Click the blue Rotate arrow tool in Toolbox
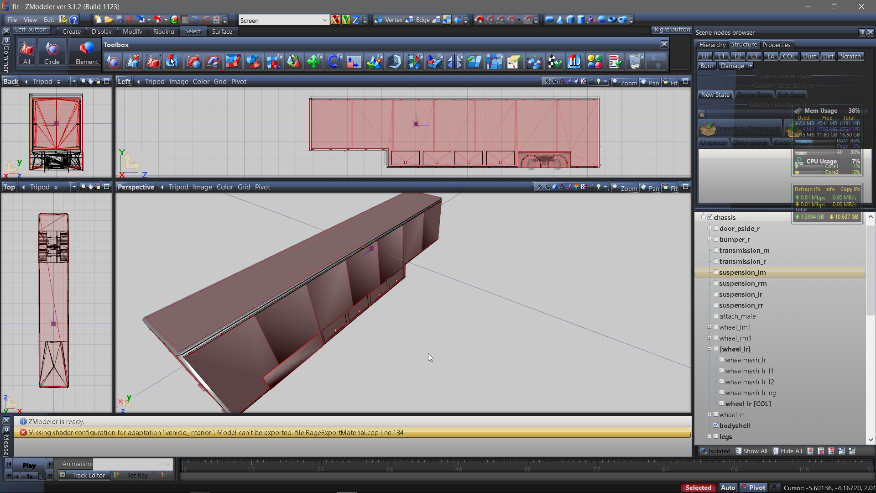Viewport: 876px width, 493px height. tap(334, 62)
